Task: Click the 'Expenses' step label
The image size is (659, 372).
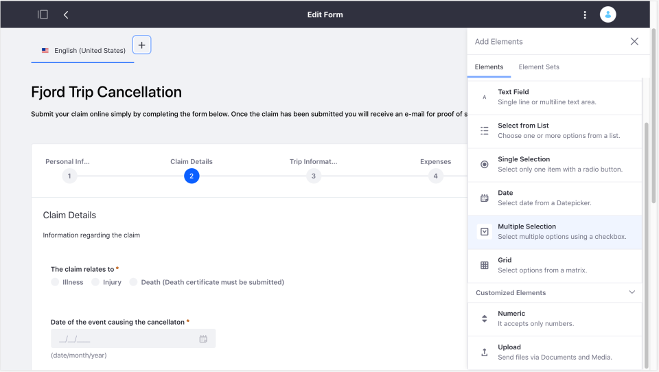Action: tap(435, 161)
